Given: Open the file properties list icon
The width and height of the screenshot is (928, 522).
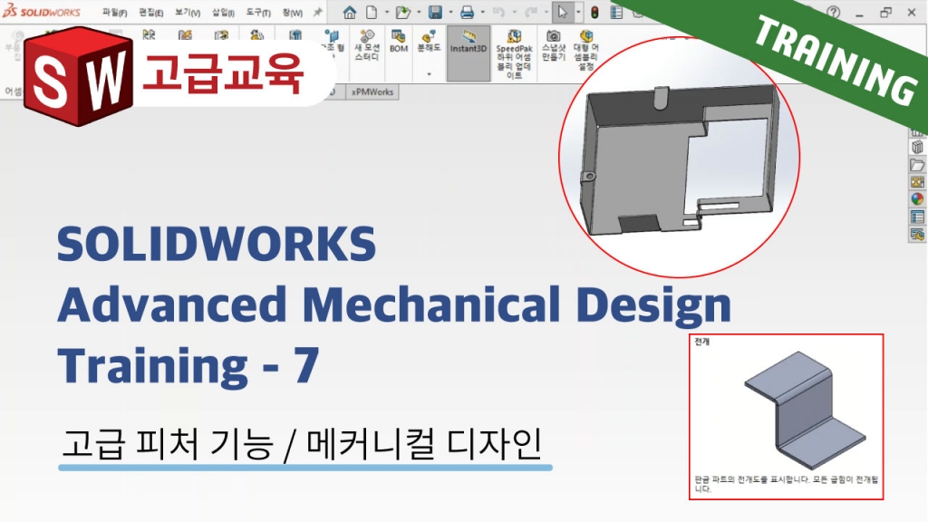Looking at the screenshot, I should [616, 12].
